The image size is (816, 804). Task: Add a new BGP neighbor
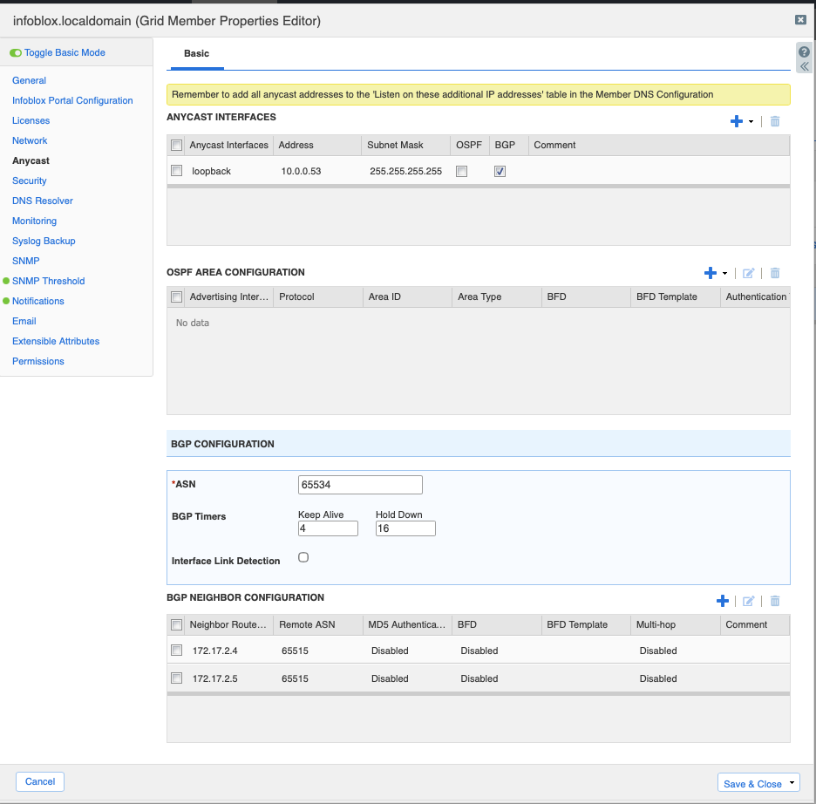(x=722, y=600)
